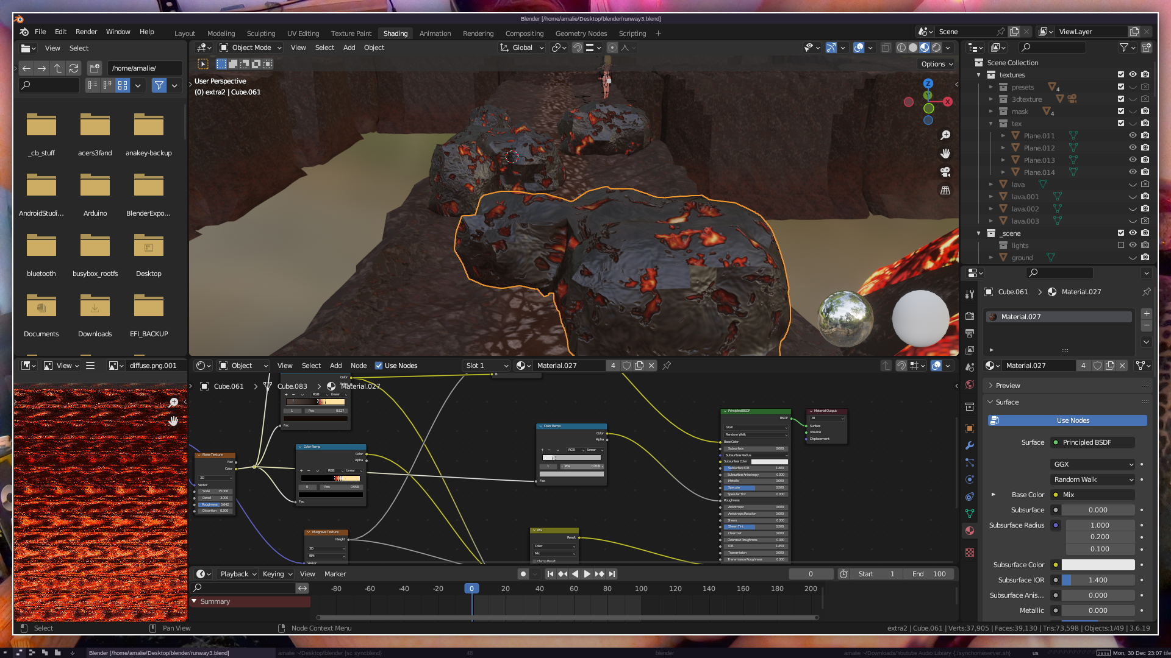Enable the lights collection checkbox
Image resolution: width=1171 pixels, height=658 pixels.
click(1120, 246)
